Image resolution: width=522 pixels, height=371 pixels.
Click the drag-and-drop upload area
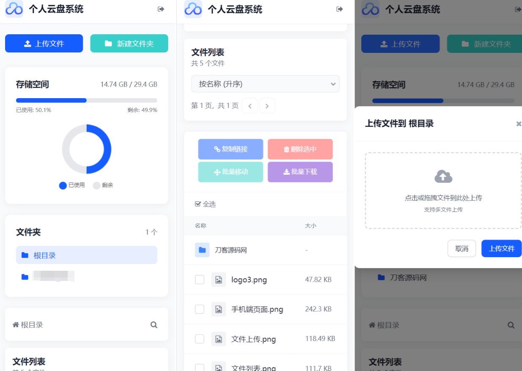click(x=443, y=191)
